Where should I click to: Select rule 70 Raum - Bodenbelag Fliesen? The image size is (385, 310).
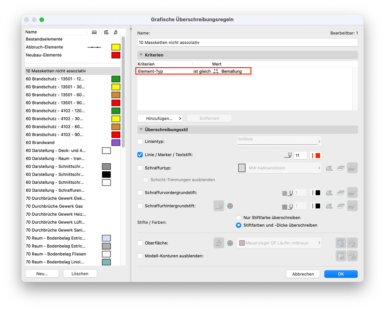pyautogui.click(x=73, y=254)
